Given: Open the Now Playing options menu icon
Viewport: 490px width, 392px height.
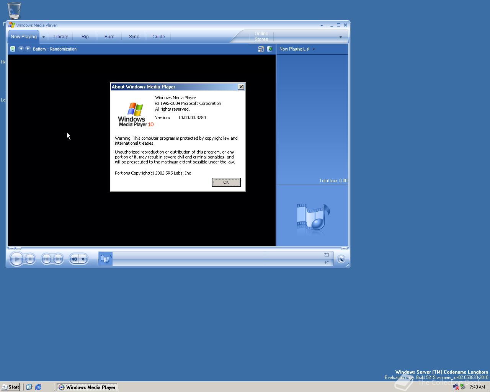Looking at the screenshot, I should click(x=13, y=49).
